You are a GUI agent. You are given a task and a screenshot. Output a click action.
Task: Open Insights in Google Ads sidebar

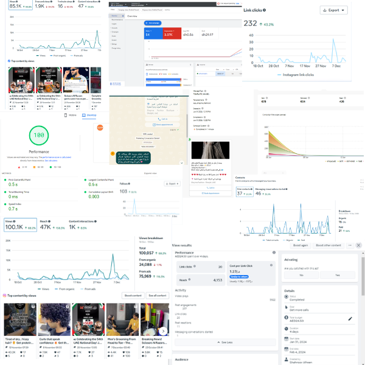[x=114, y=24]
